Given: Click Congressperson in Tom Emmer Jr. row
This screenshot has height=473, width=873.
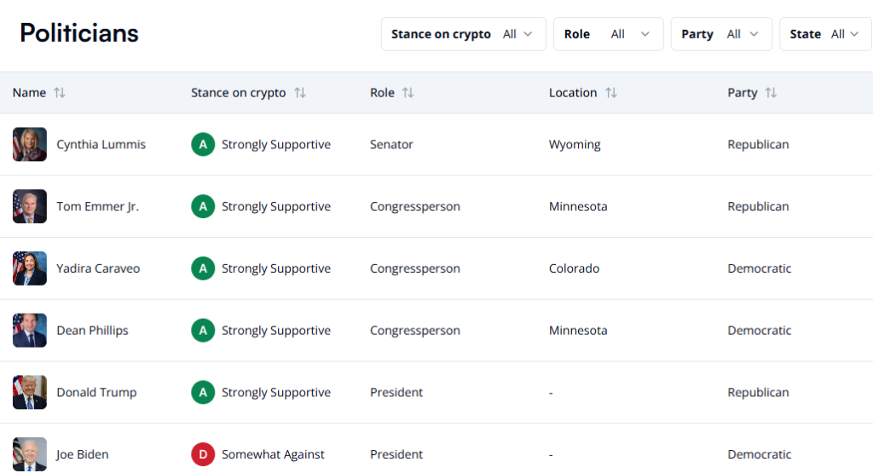Looking at the screenshot, I should [x=415, y=206].
